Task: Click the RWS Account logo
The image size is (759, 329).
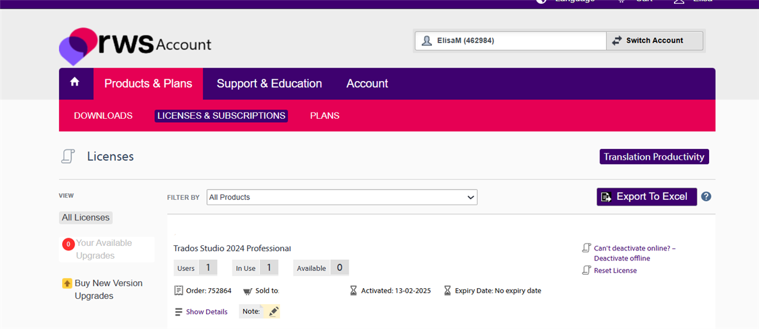Action: (135, 47)
